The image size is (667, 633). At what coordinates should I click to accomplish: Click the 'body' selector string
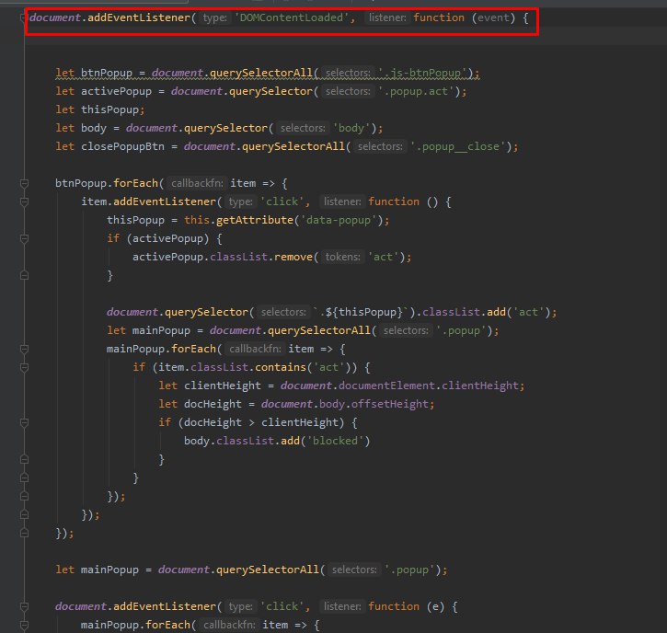351,128
